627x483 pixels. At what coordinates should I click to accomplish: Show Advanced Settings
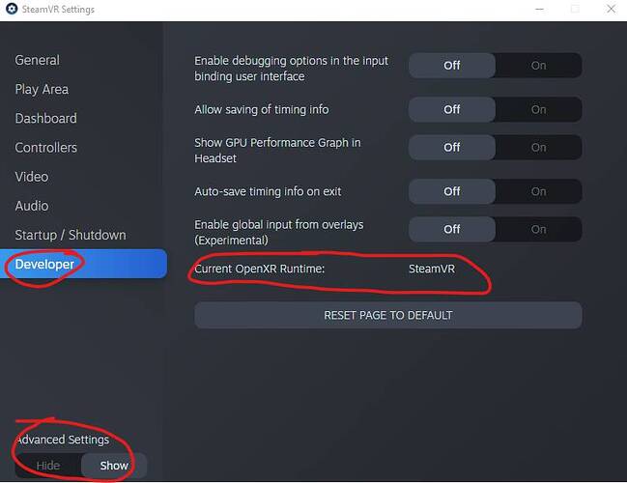coord(114,466)
